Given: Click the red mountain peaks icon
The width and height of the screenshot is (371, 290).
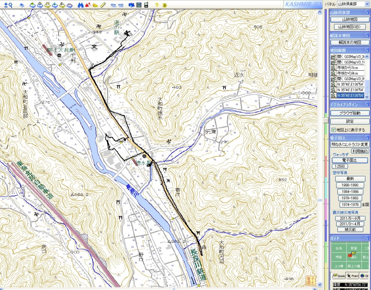Looking at the screenshot, I should [x=88, y=5].
